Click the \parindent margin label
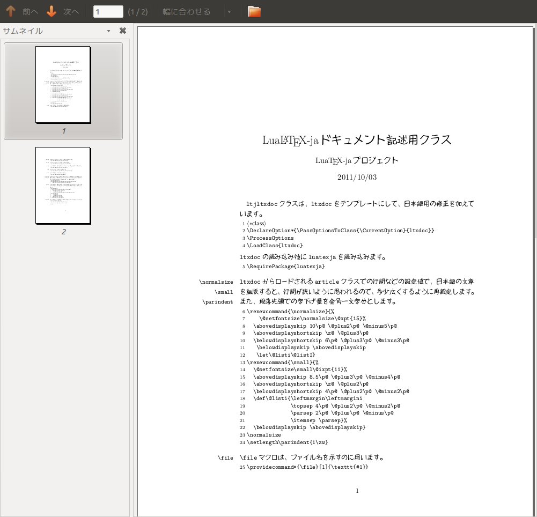 (217, 301)
